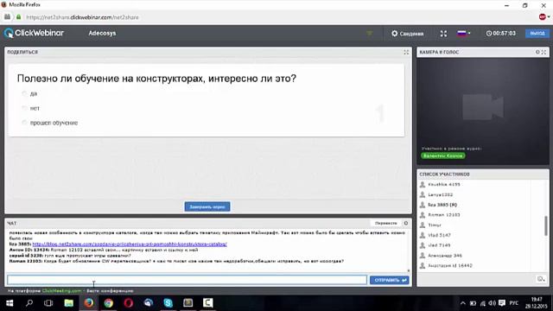This screenshot has width=553, height=311.
Task: Select participant Александр 346
Action: point(445,256)
